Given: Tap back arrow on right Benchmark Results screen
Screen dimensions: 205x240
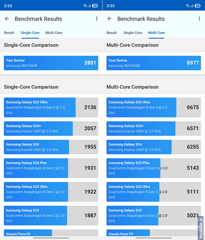Looking at the screenshot, I should pos(109,19).
